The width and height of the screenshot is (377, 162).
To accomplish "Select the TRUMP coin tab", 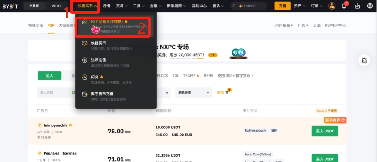I will click(191, 76).
